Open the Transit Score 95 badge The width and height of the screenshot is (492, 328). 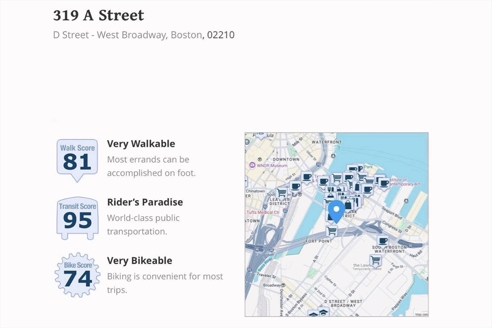pyautogui.click(x=77, y=219)
